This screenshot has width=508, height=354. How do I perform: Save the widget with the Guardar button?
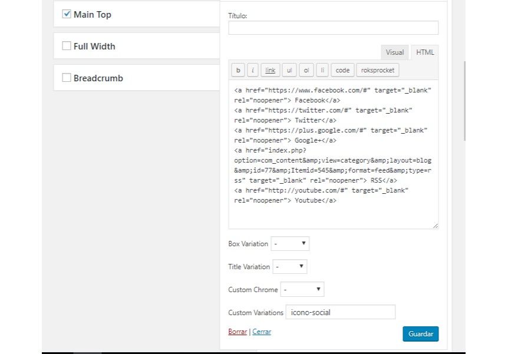coord(421,334)
